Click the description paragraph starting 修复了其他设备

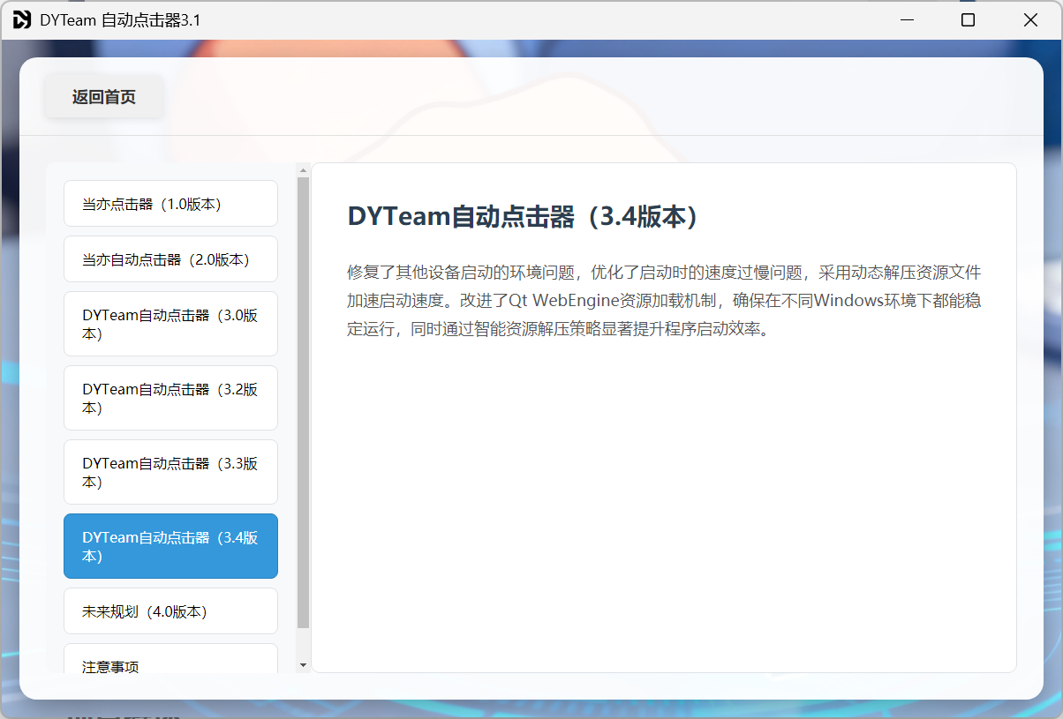664,301
